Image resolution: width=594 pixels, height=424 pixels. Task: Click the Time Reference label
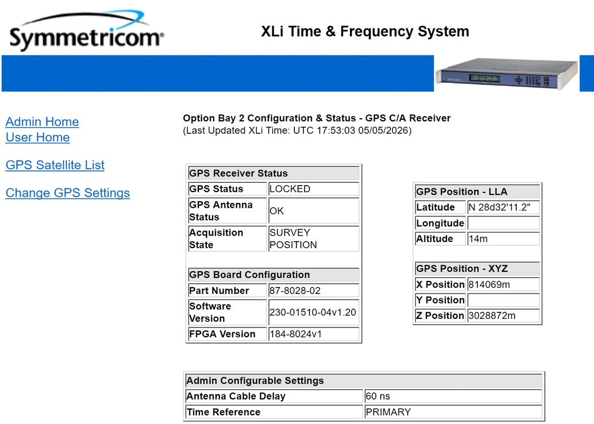[224, 412]
